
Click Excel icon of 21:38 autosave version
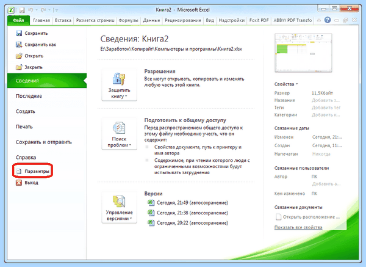(x=151, y=213)
